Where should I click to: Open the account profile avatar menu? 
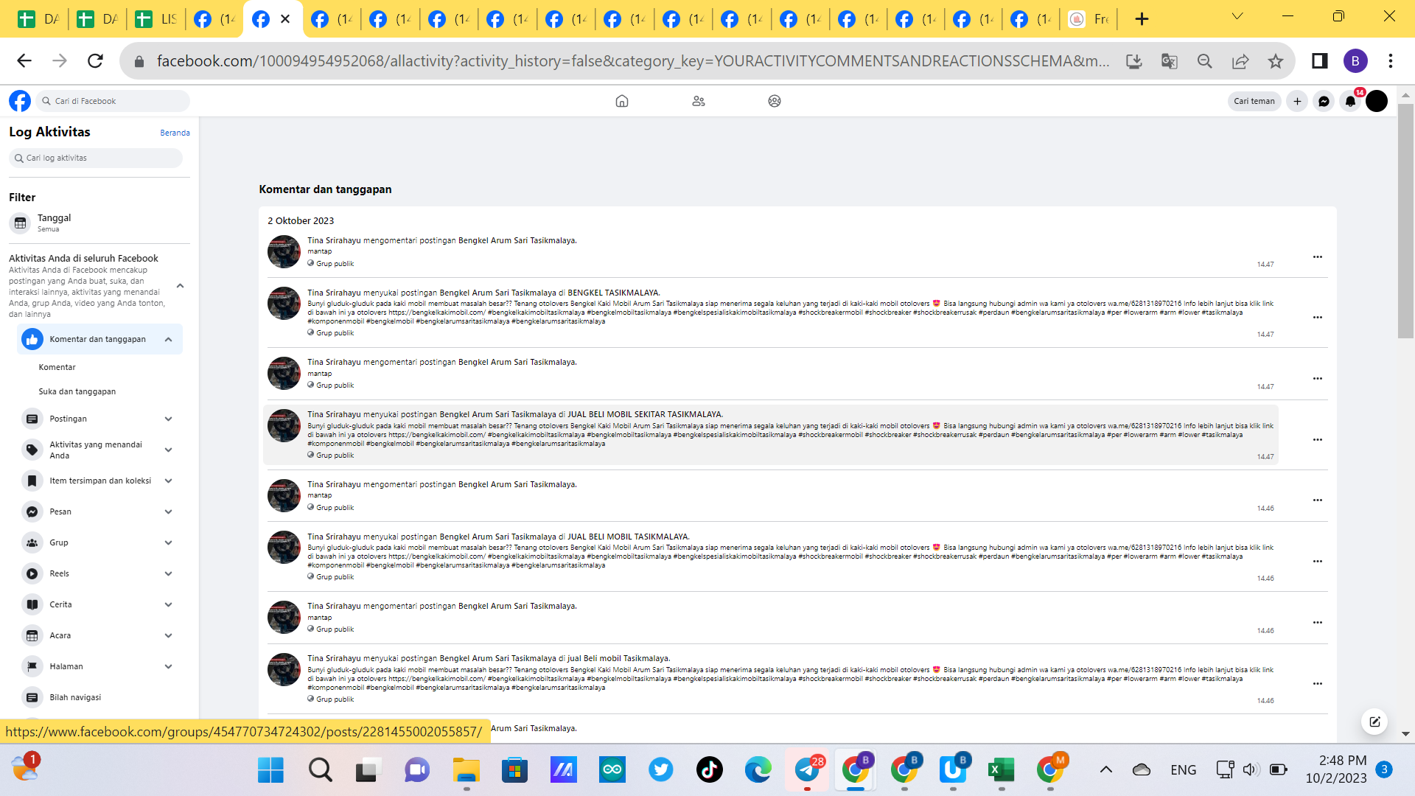1377,101
